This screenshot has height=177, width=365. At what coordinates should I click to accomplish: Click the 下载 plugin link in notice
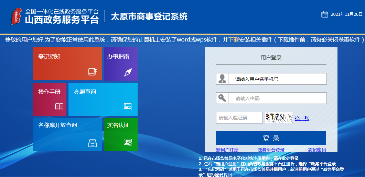234,40
